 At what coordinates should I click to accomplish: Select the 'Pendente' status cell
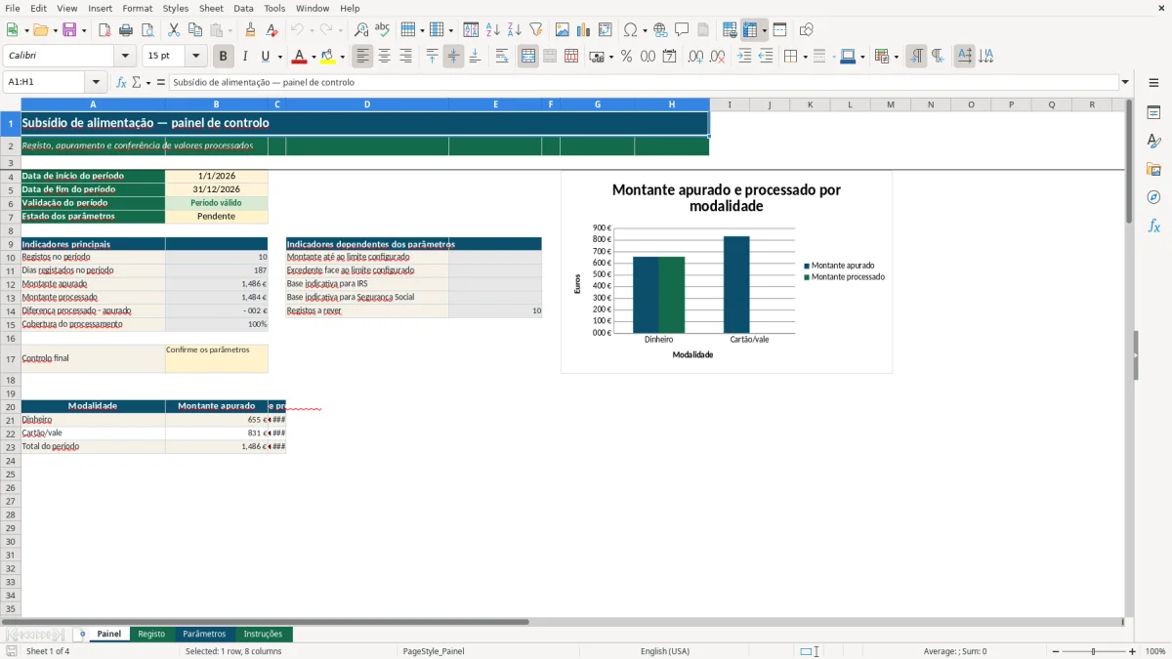[x=216, y=217]
